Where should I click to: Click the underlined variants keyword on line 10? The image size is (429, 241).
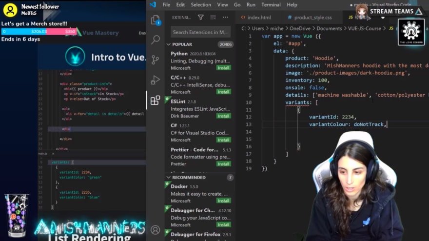pyautogui.click(x=297, y=102)
